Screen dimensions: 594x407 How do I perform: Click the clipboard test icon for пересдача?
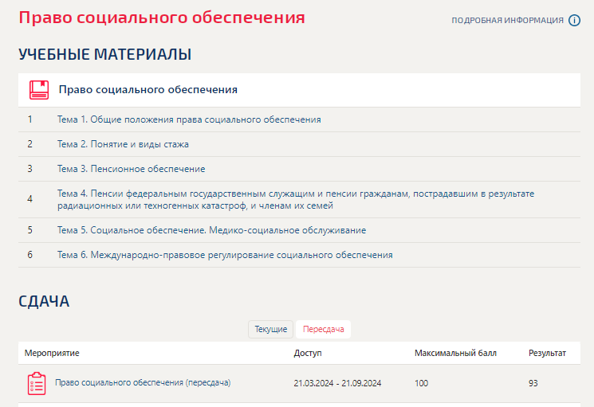click(x=37, y=384)
